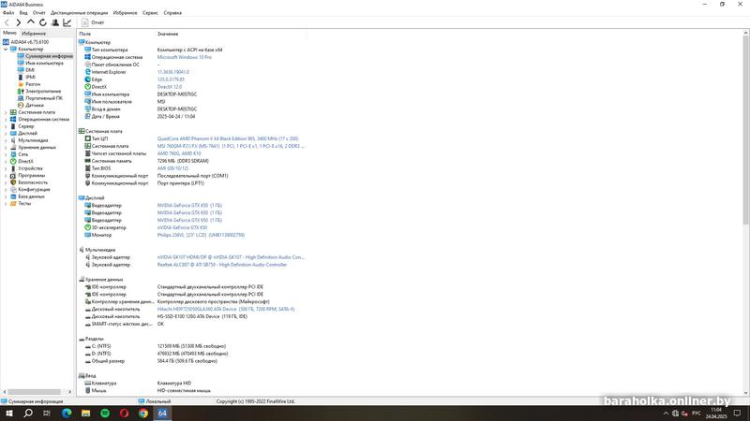Screen dimensions: 750x421
Task: Open the taskbar Search icon
Action: click(x=28, y=413)
